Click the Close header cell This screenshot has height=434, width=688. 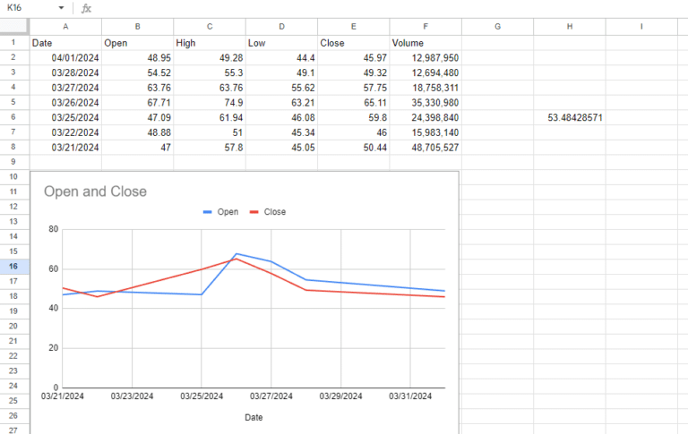point(353,43)
